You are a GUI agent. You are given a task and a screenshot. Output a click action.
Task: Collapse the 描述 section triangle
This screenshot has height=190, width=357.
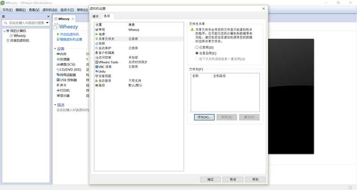[x=55, y=105]
